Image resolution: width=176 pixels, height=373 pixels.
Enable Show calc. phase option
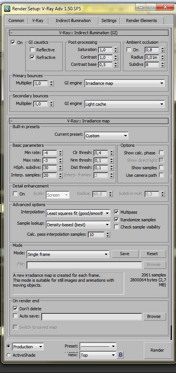pyautogui.click(x=161, y=153)
